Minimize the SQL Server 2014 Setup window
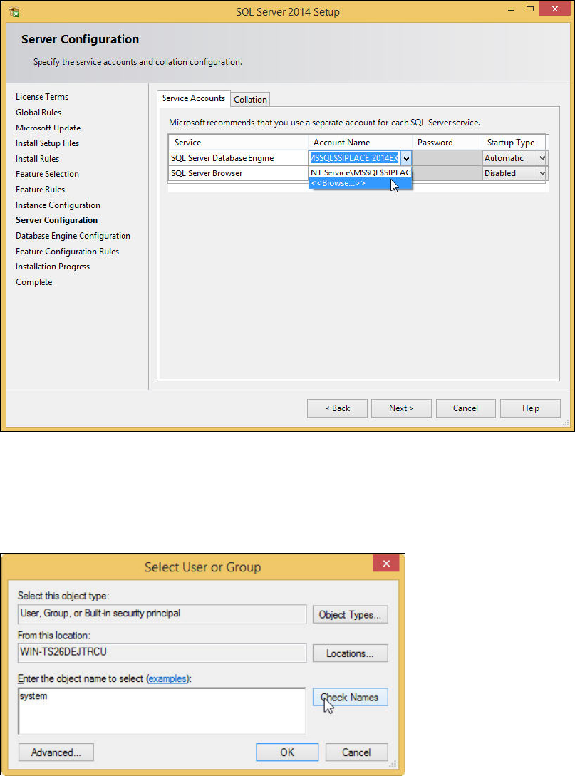Screen dimensions: 575x776 (x=511, y=11)
